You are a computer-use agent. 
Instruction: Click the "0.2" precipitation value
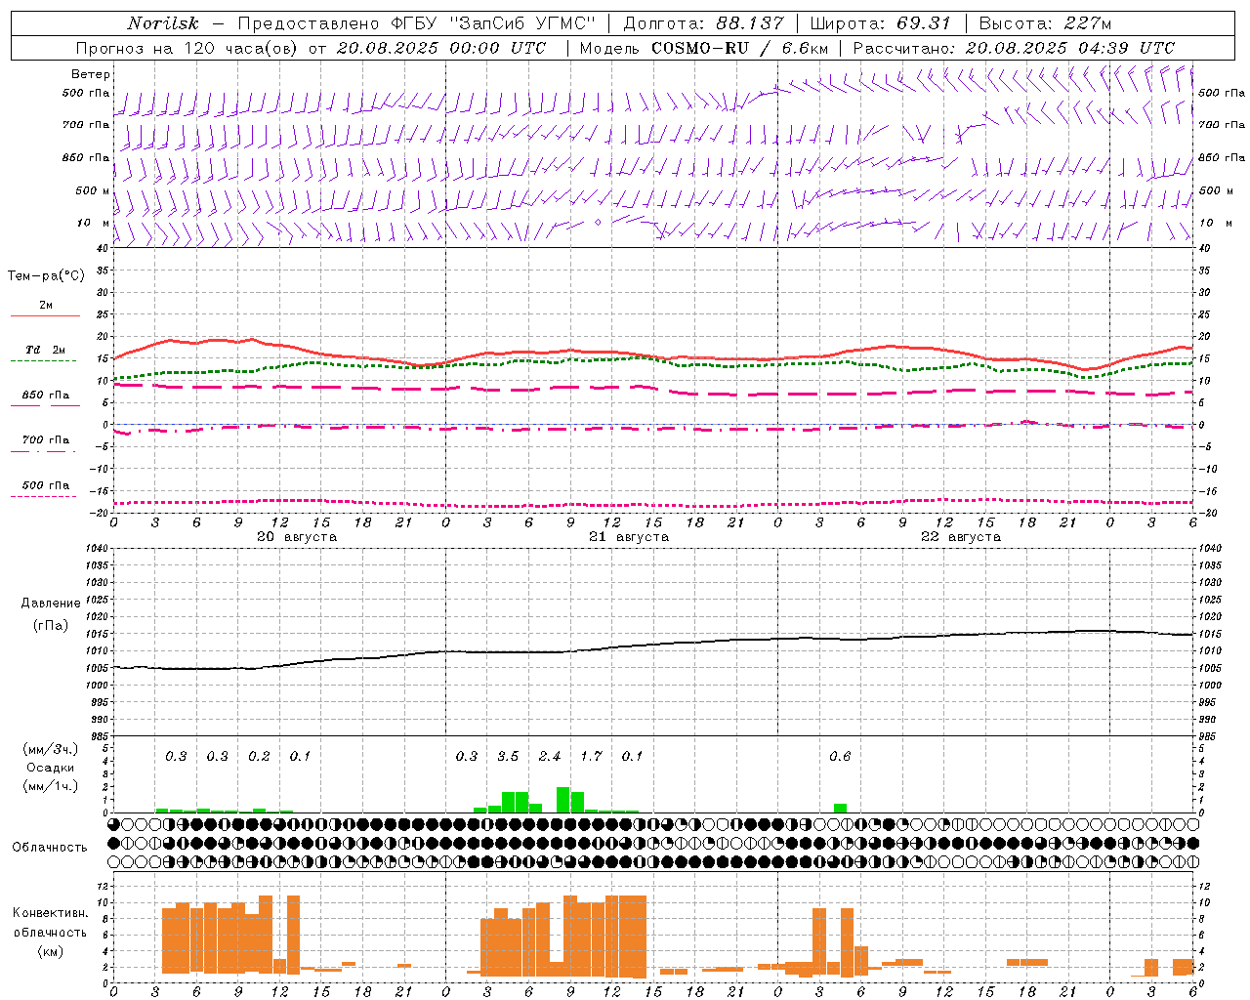coord(259,757)
